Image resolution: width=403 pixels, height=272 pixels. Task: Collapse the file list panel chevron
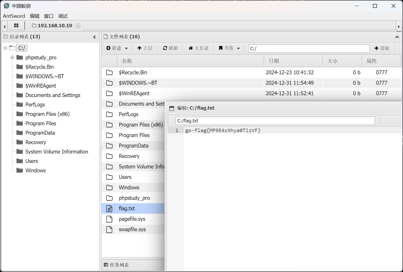coord(397,37)
